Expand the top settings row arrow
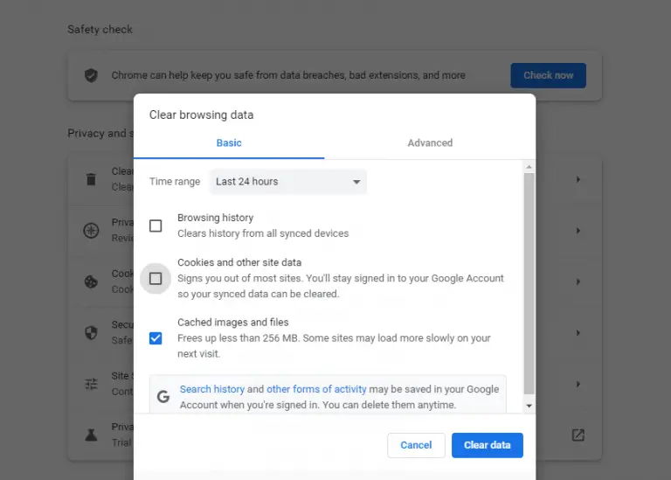 [578, 179]
